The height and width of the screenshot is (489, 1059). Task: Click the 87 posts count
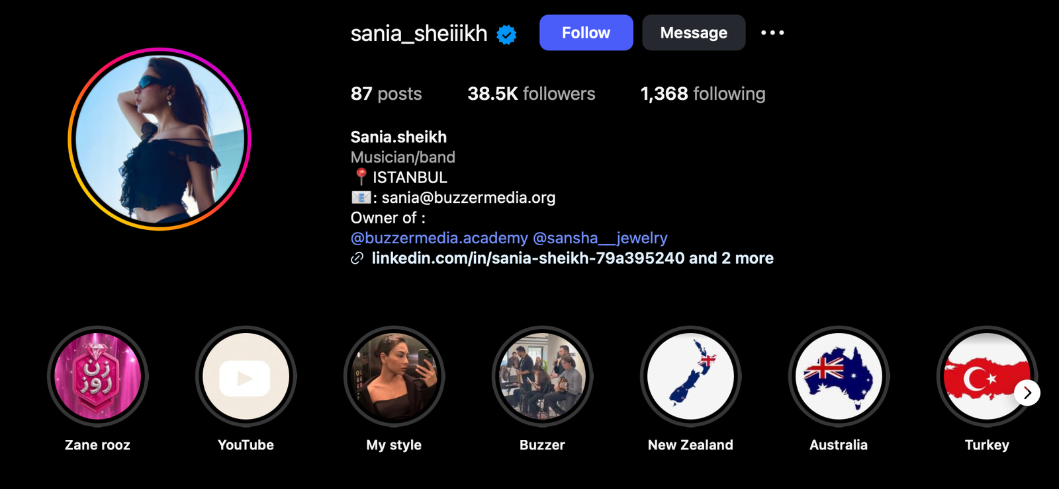386,94
